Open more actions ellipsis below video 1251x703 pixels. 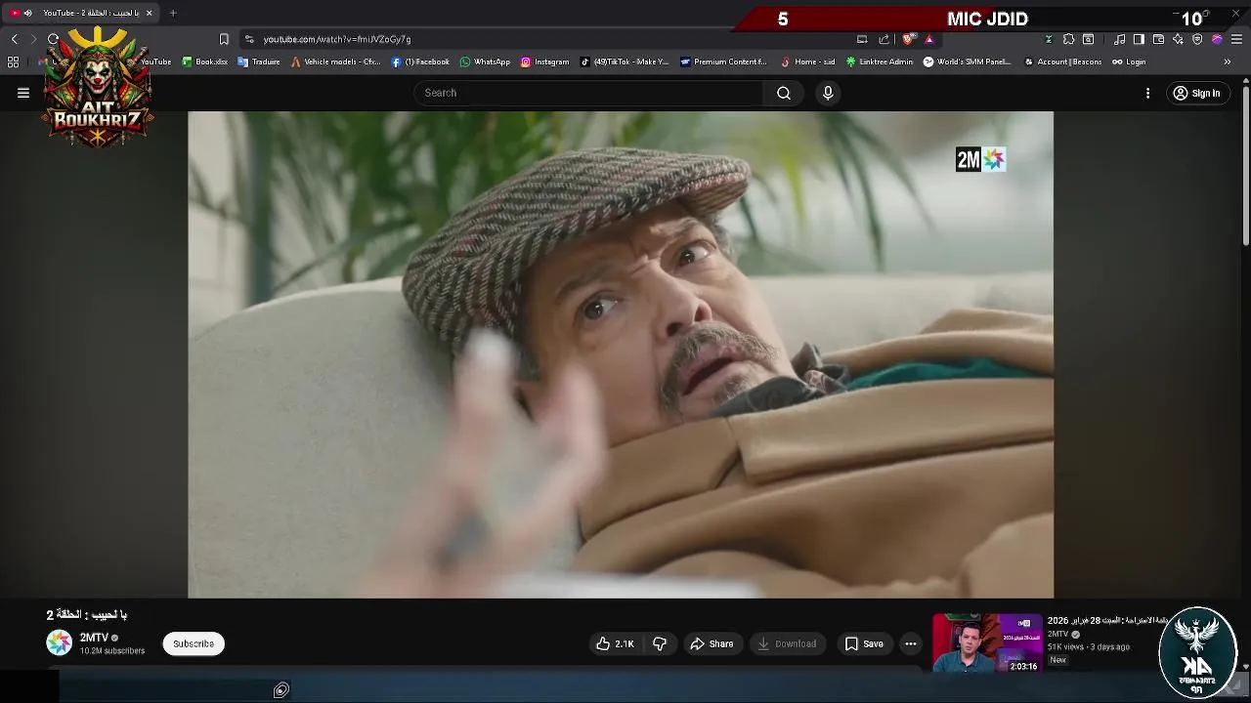tap(911, 643)
